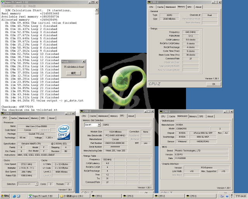The height and width of the screenshot is (199, 248).
Task: Launch Internet Explorer from quick launch
Action: (x=14, y=196)
